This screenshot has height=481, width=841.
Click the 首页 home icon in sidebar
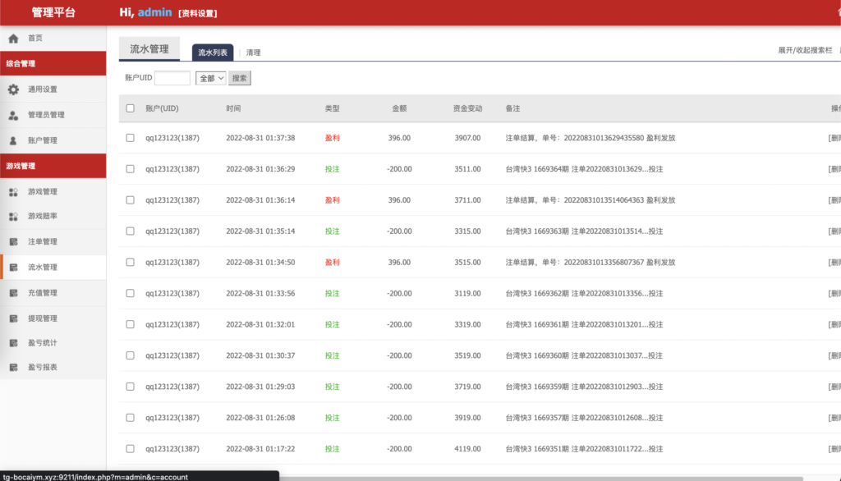(13, 39)
